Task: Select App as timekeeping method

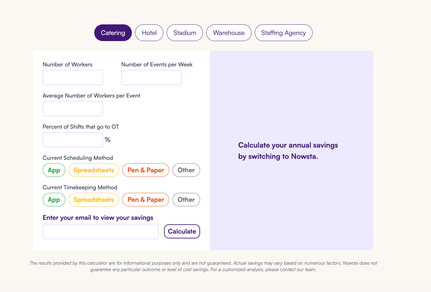Action: [54, 199]
